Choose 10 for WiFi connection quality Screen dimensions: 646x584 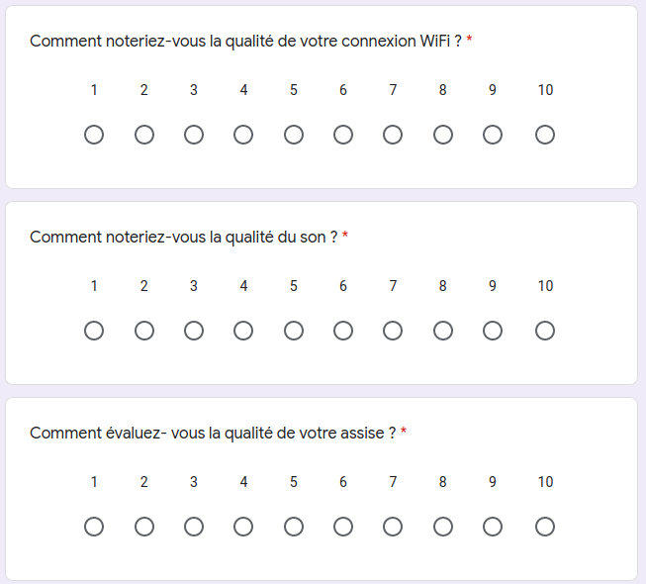(545, 135)
